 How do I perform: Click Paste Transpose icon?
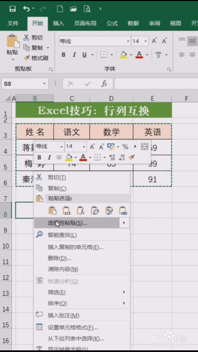[95, 210]
